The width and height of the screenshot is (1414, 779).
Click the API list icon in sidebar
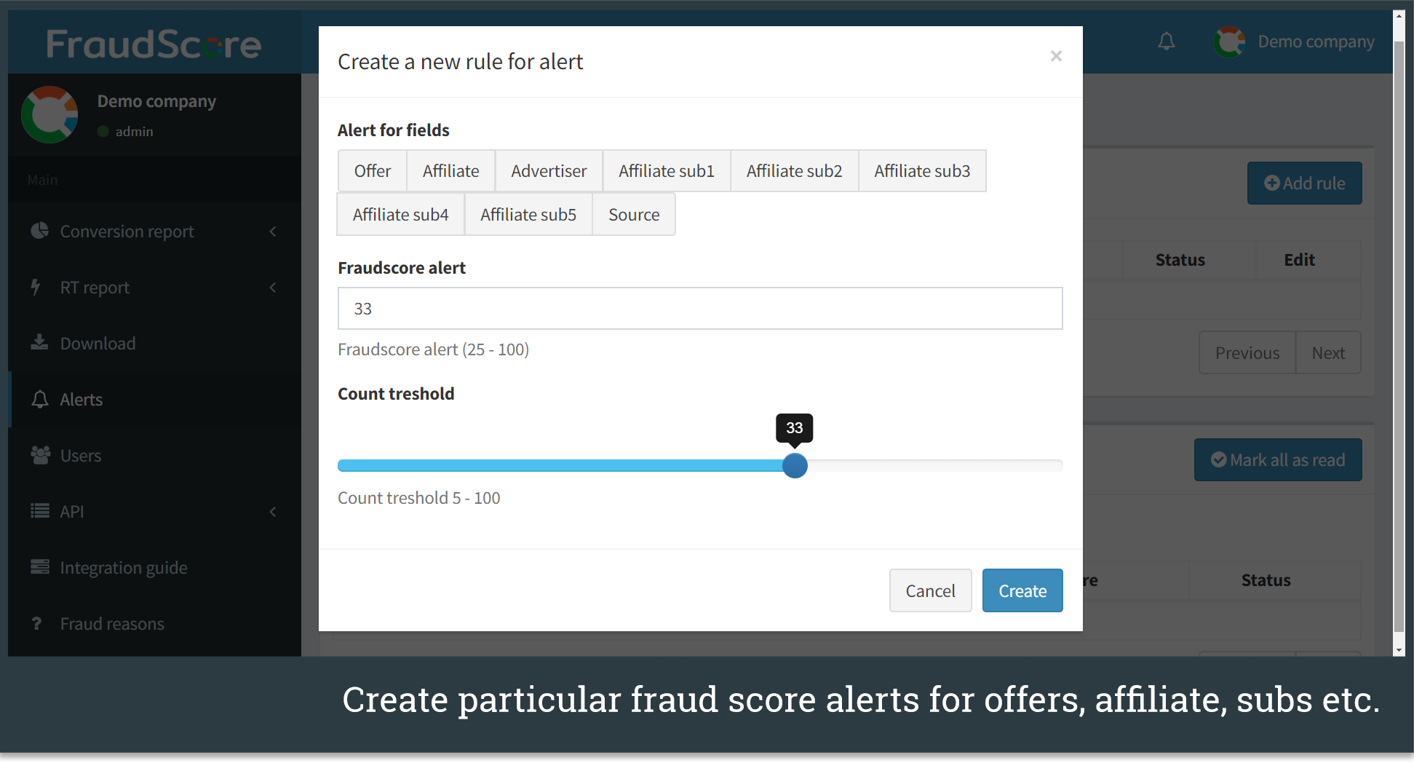click(x=39, y=511)
